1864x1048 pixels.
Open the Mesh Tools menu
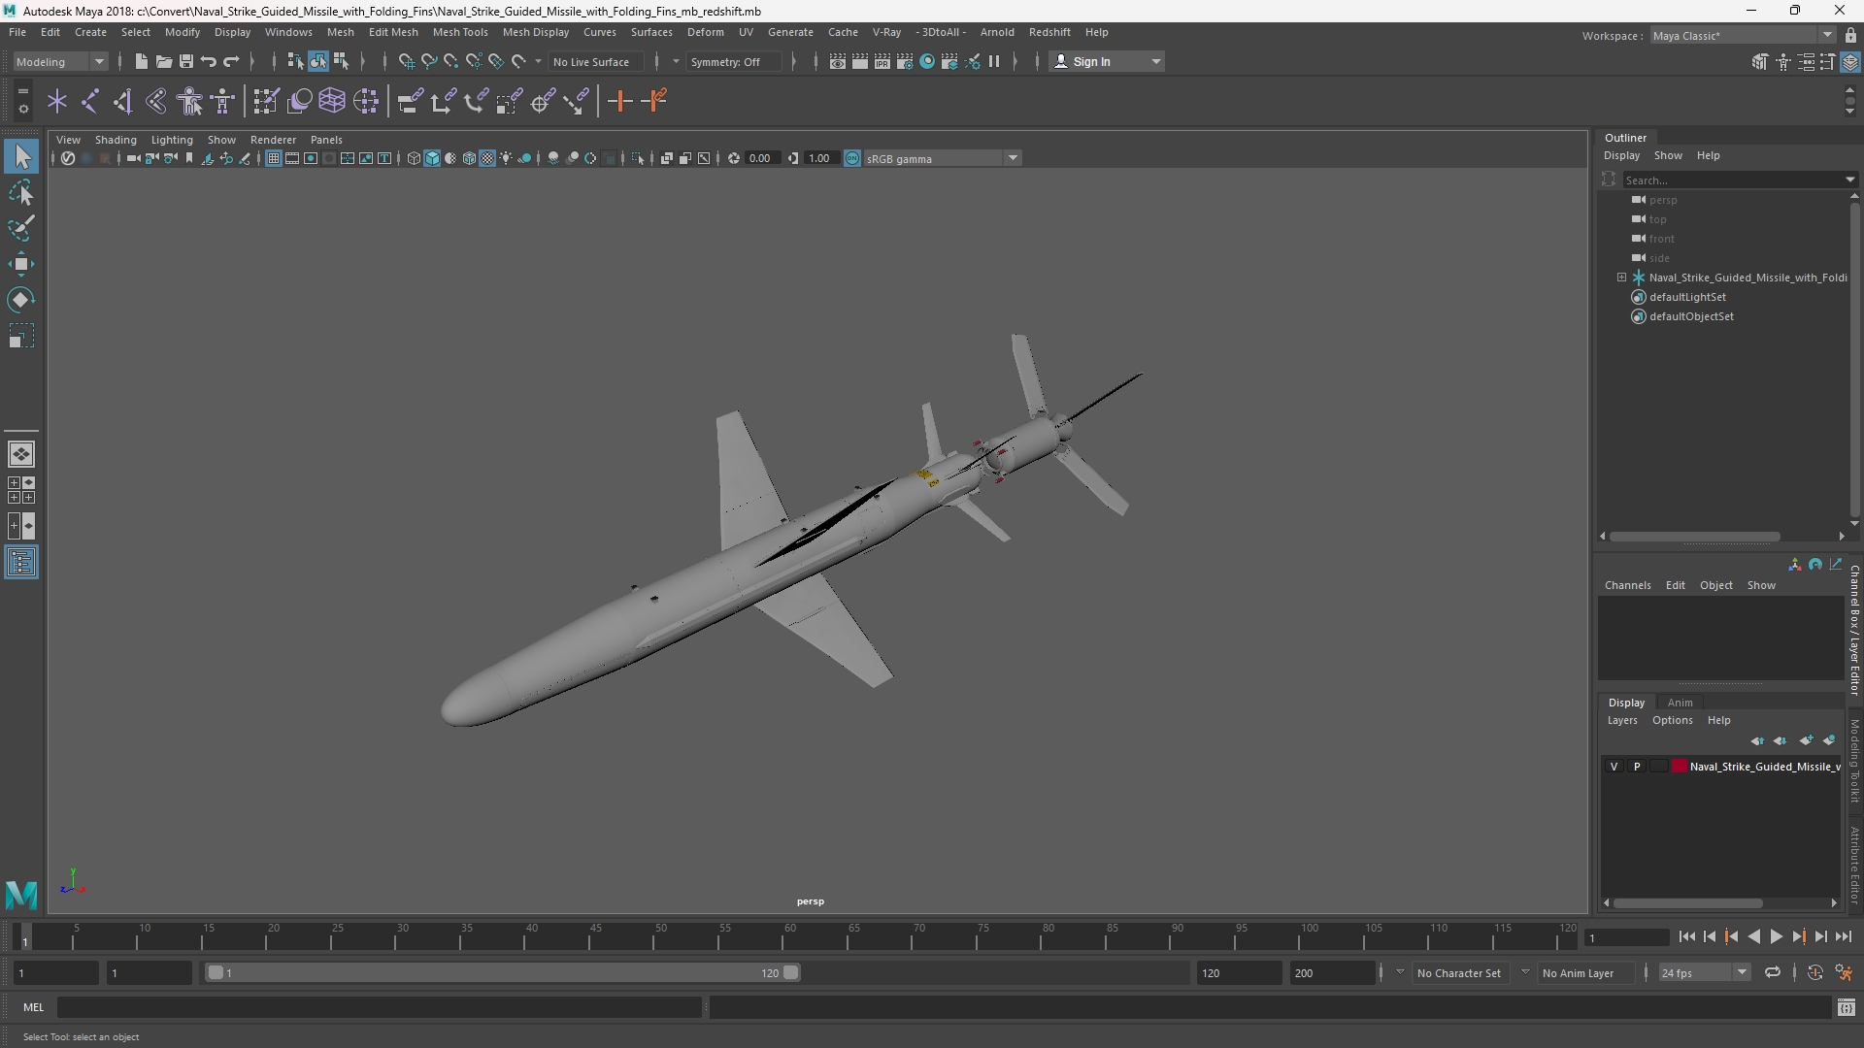(x=460, y=32)
